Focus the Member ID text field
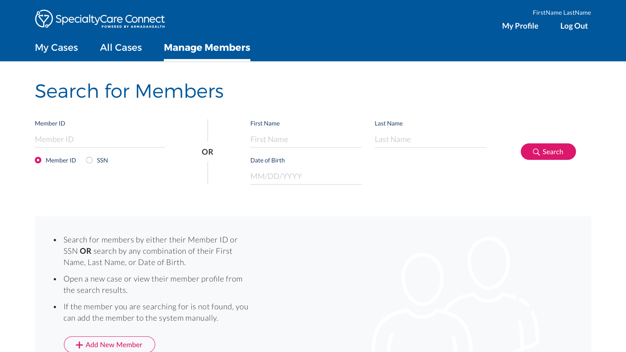 (x=100, y=139)
